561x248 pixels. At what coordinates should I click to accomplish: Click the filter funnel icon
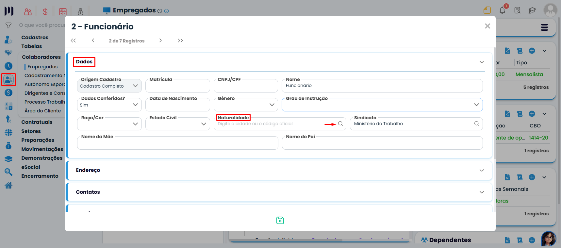coord(8,25)
